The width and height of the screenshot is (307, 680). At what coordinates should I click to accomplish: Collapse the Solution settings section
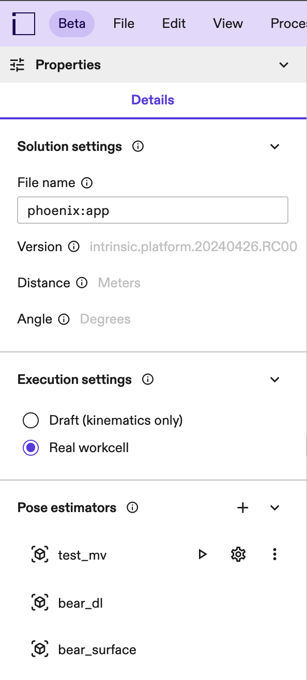(x=274, y=146)
